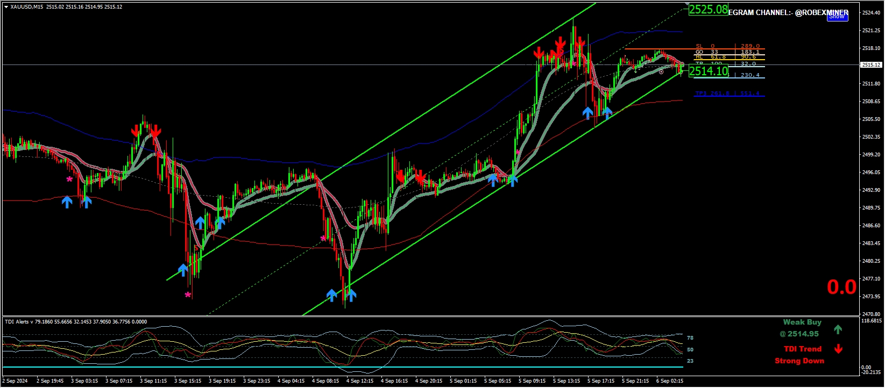Click the 4 Sep 20:15 time label
Screen dimensions: 885x388
pyautogui.click(x=429, y=381)
